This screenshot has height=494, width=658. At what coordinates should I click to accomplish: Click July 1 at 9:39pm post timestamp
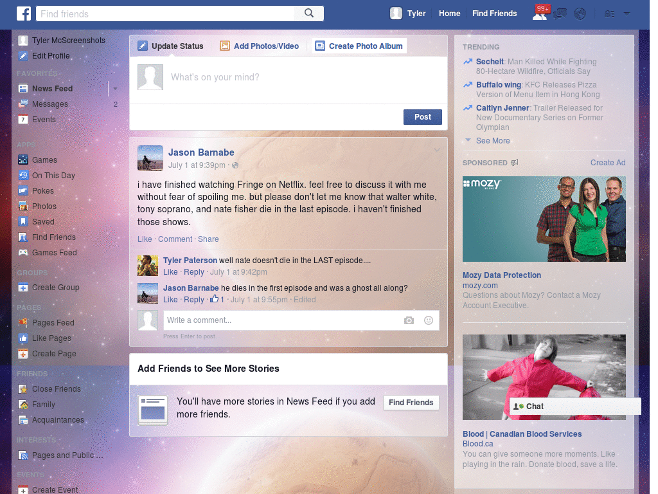coord(197,165)
